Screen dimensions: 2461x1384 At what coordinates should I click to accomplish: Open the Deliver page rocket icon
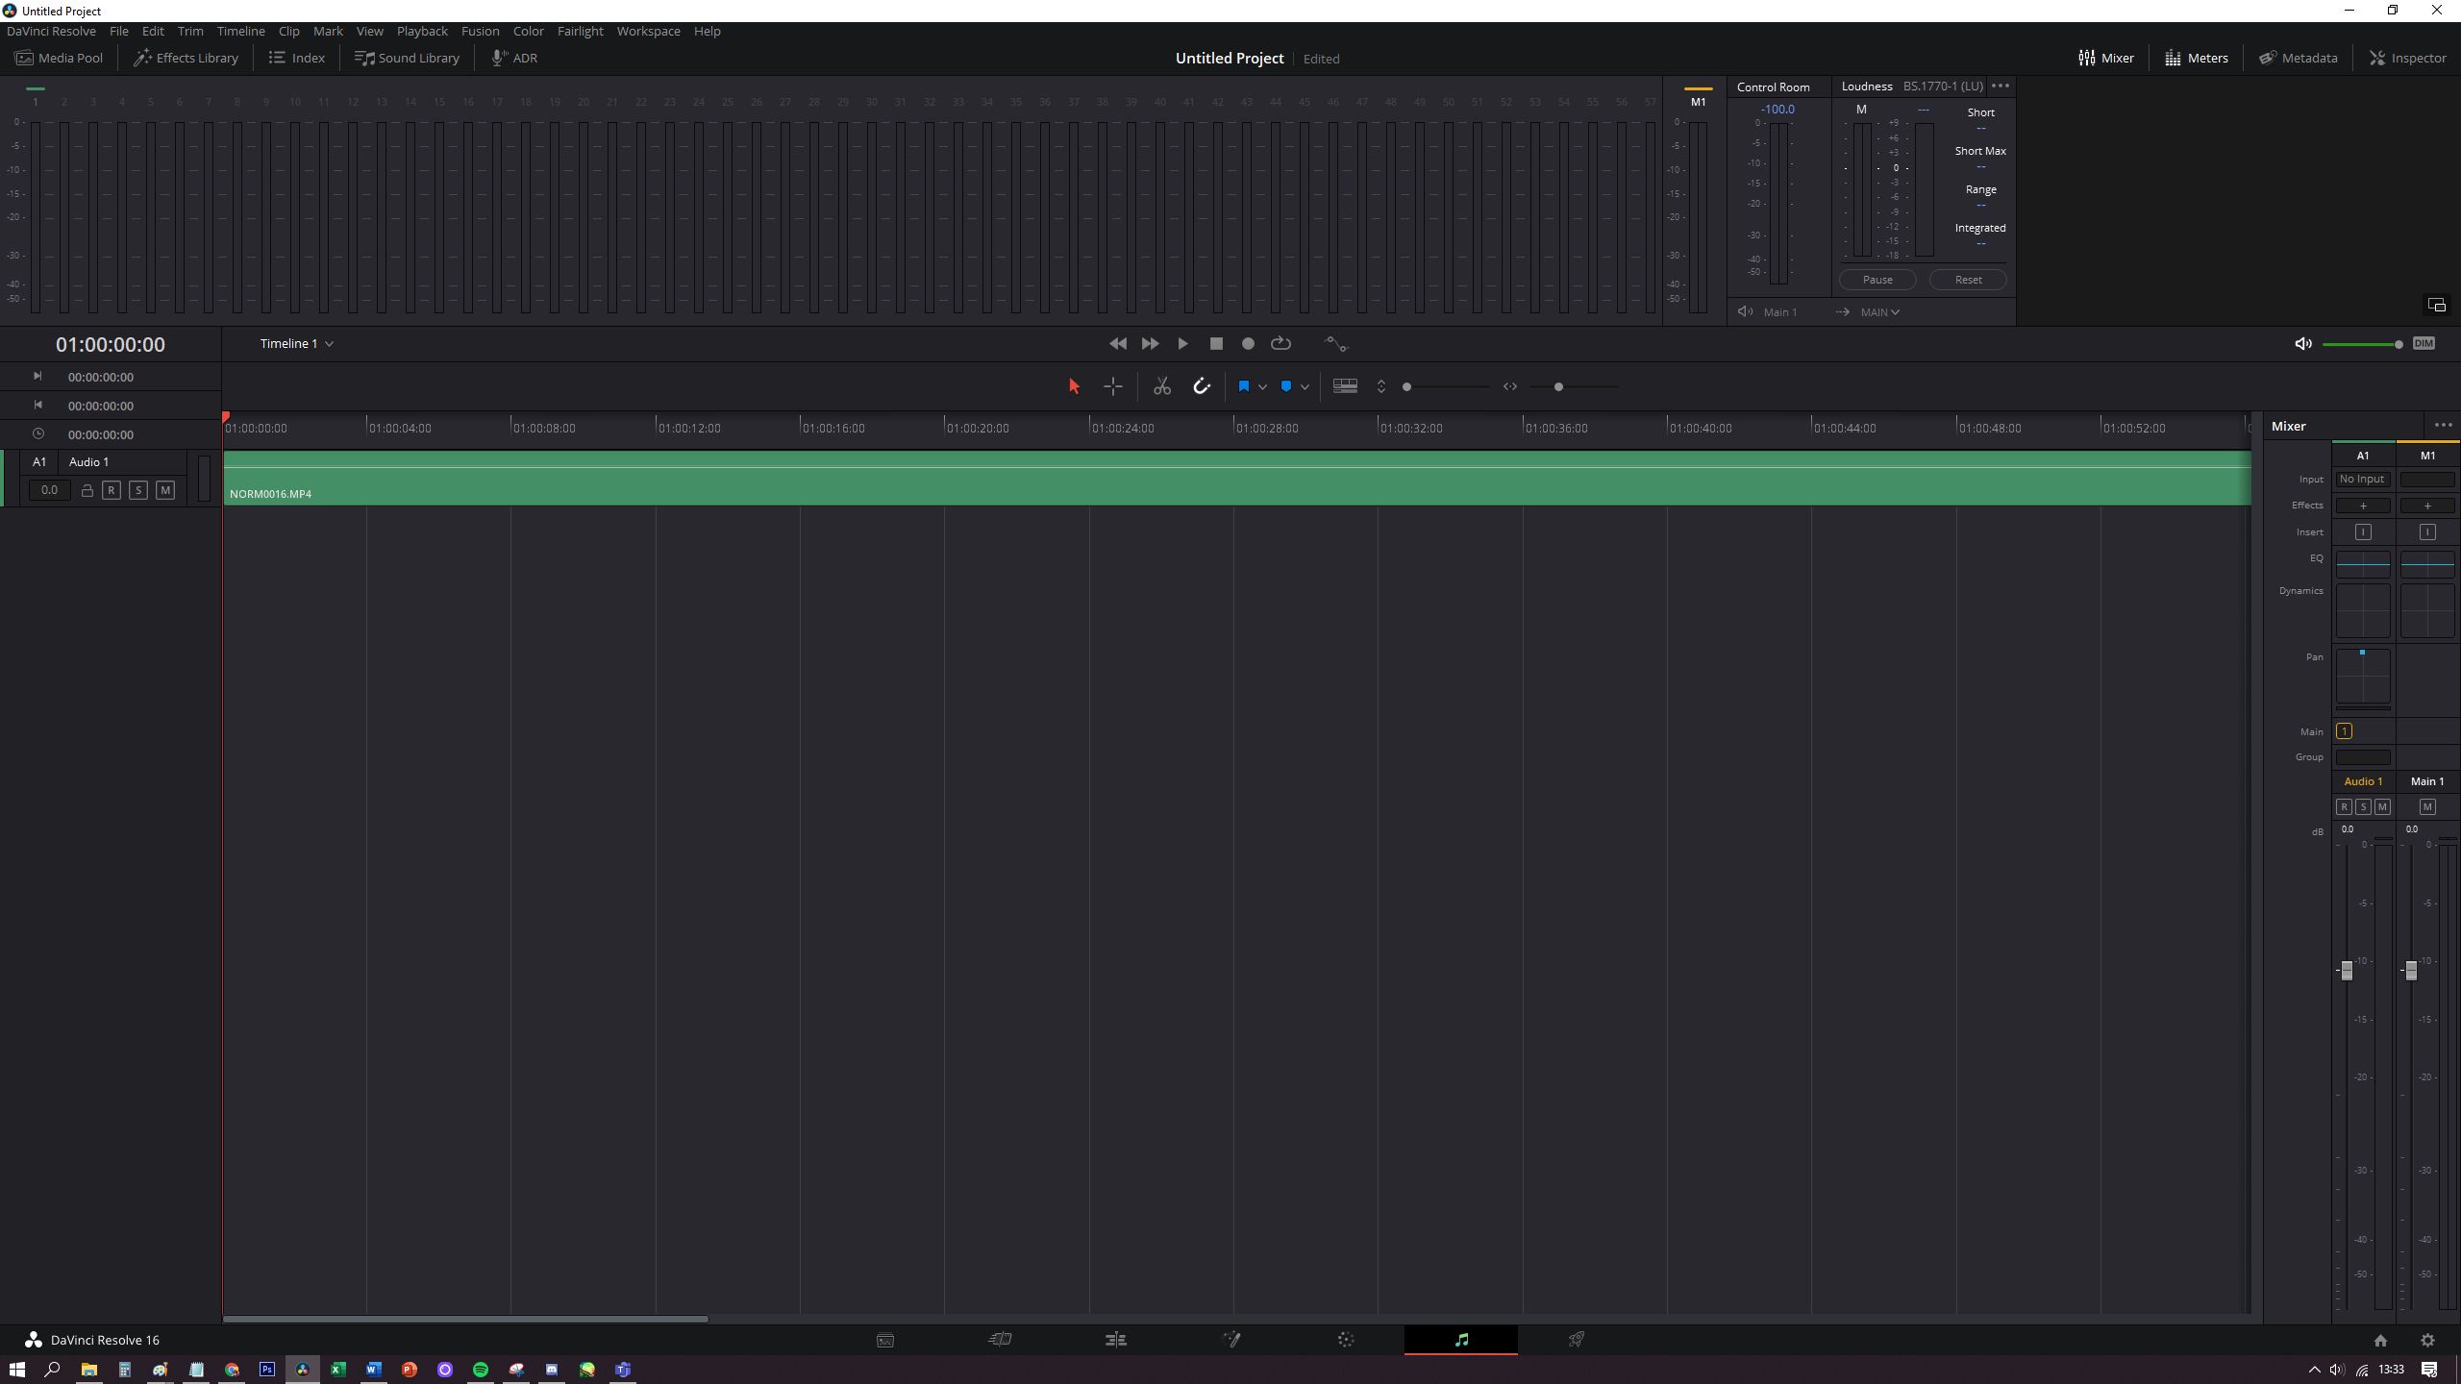pyautogui.click(x=1577, y=1340)
